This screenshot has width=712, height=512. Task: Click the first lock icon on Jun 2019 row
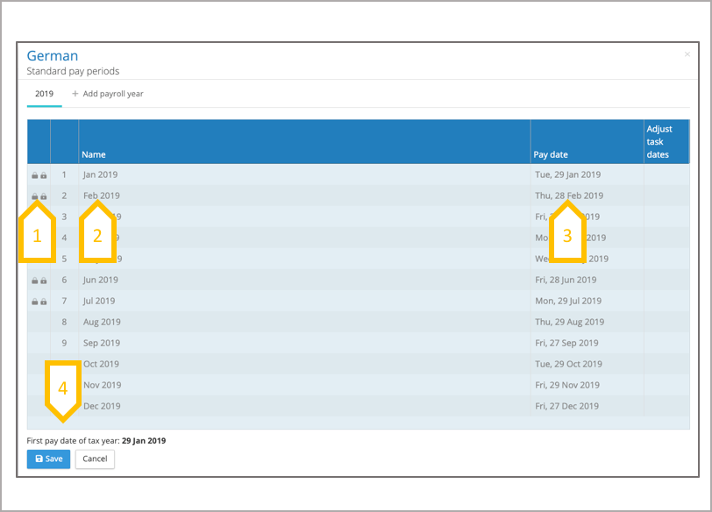(x=35, y=281)
